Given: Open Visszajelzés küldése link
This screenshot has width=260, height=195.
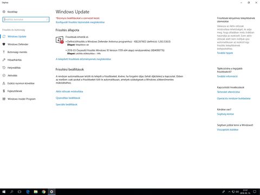Looking at the screenshot, I should pyautogui.click(x=227, y=129).
